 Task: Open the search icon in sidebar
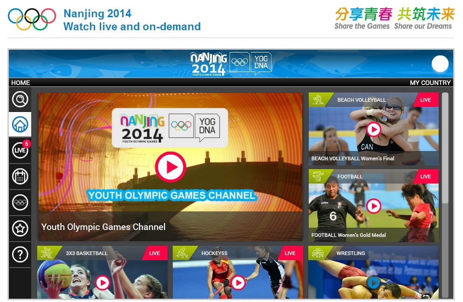tap(20, 99)
